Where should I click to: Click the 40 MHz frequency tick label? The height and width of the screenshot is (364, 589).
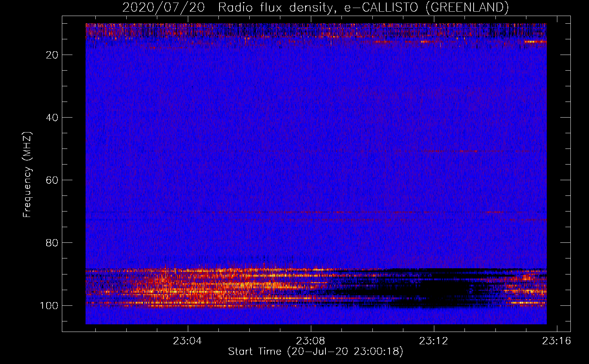52,118
